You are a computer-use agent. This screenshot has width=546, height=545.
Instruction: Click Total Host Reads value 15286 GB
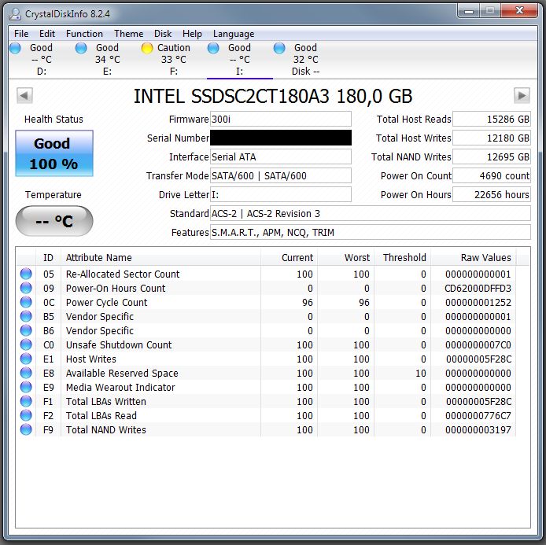tap(492, 119)
